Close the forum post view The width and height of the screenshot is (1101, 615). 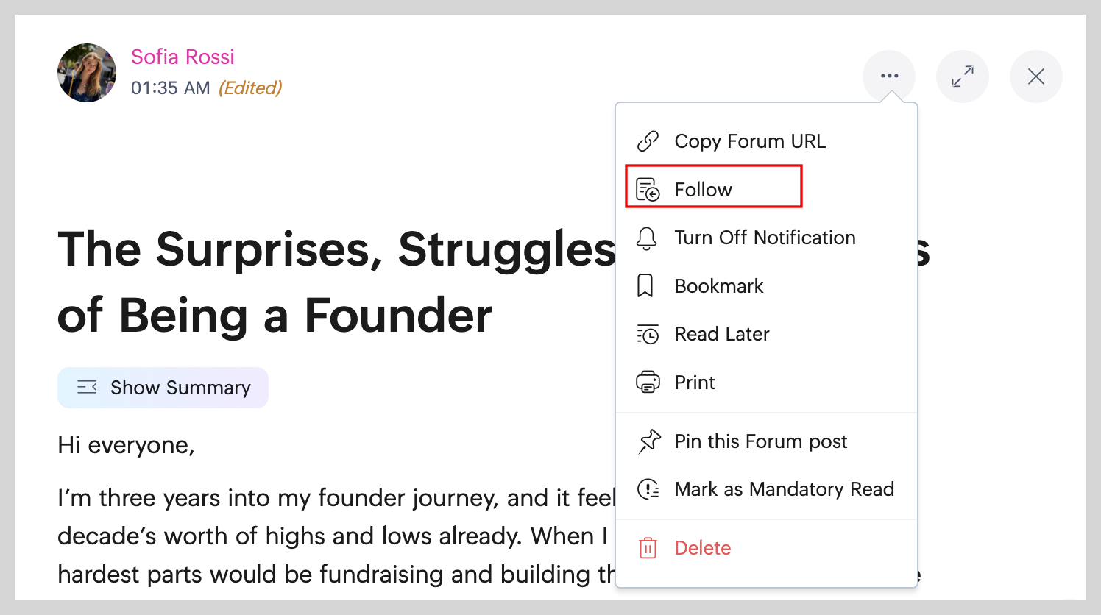(1035, 77)
